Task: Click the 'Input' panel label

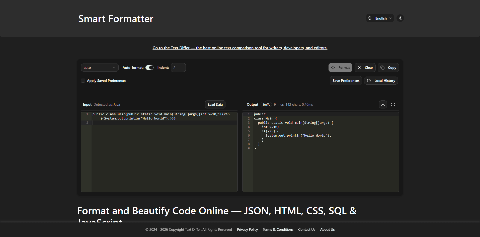Action: click(87, 104)
